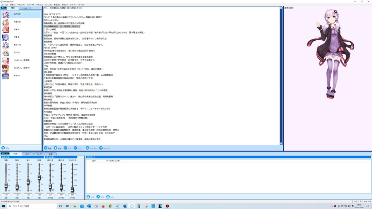Open the ファイル(F) menu

point(4,5)
